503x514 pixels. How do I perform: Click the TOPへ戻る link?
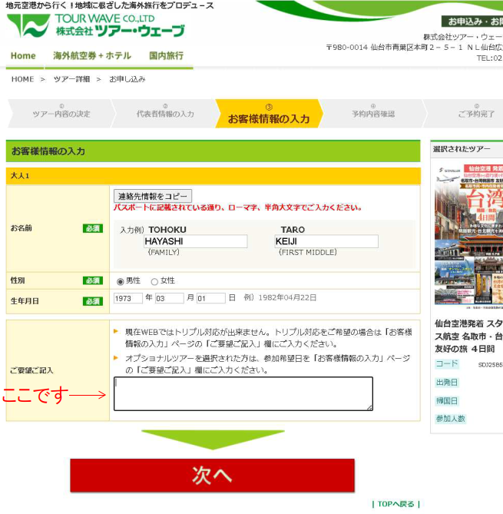click(x=395, y=504)
